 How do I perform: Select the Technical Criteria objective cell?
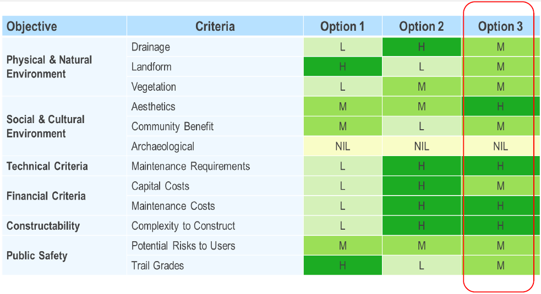click(x=47, y=167)
